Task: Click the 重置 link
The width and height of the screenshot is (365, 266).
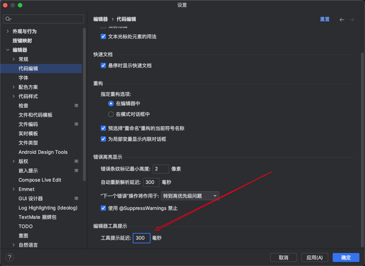Action: [324, 19]
